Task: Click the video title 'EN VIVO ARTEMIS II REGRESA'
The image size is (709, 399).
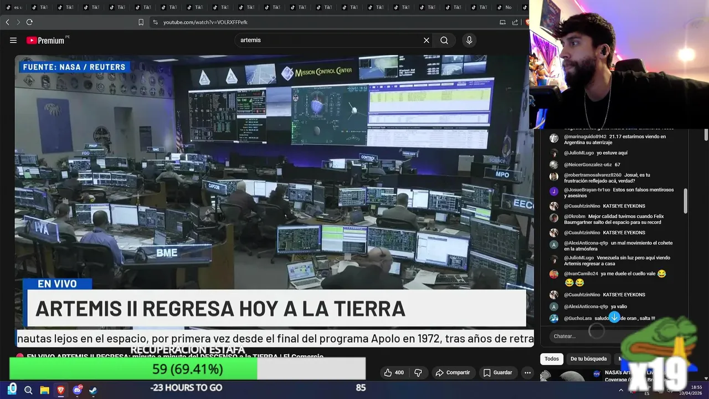Action: click(x=174, y=356)
